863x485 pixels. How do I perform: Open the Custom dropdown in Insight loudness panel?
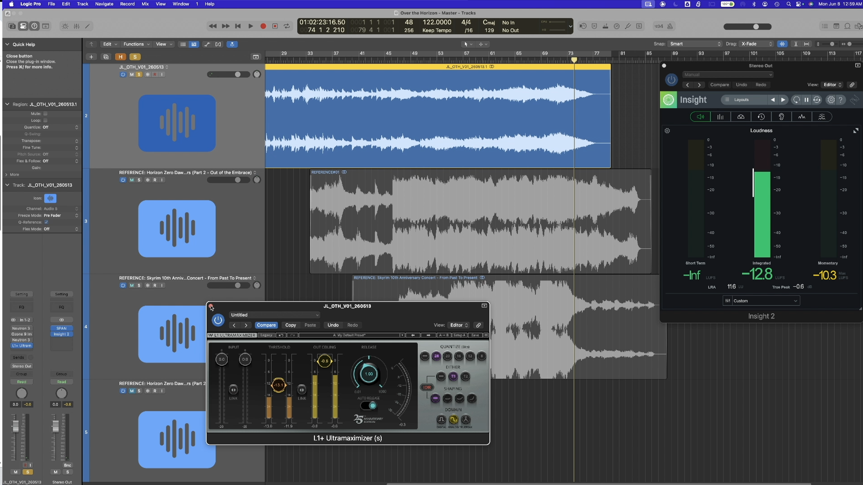tap(761, 301)
